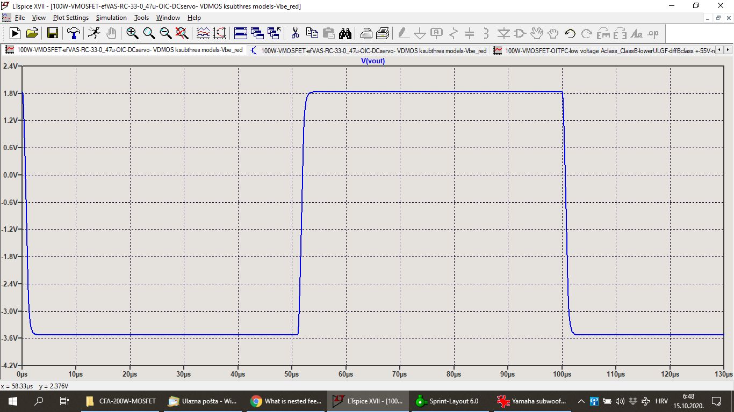The width and height of the screenshot is (734, 412).
Task: Switch to Sprint-Layout 6.0 in taskbar
Action: (x=449, y=401)
